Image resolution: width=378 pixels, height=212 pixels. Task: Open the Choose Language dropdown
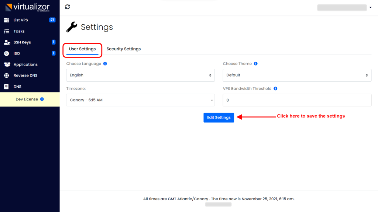[x=140, y=75]
